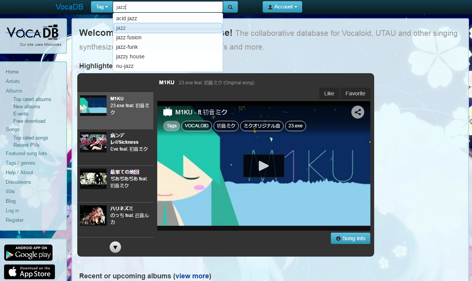Open Recent PVs link
Image resolution: width=472 pixels, height=281 pixels.
26,145
